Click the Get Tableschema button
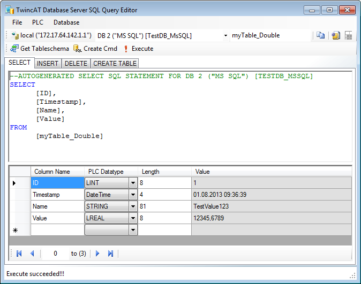Image resolution: width=361 pixels, height=284 pixels. click(40, 49)
